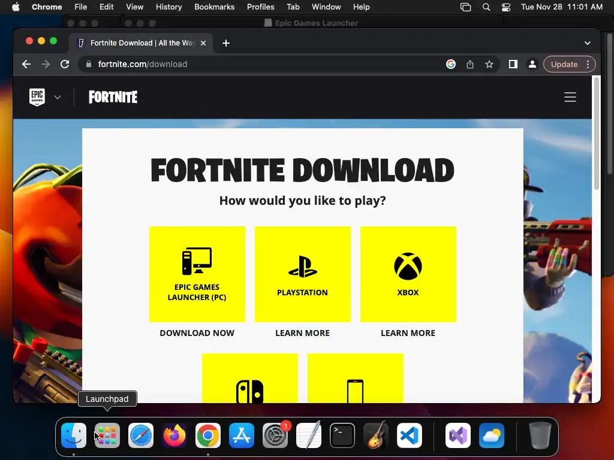The height and width of the screenshot is (460, 614).
Task: Open the Bookmarks menu
Action: pos(215,7)
